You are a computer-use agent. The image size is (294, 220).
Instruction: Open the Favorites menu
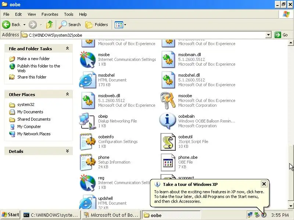tap(50, 14)
